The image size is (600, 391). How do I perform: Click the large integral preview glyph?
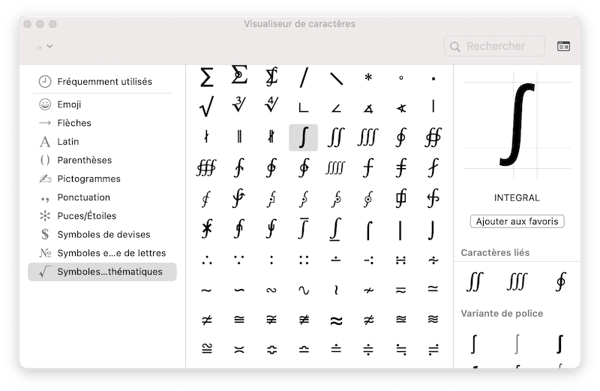517,125
